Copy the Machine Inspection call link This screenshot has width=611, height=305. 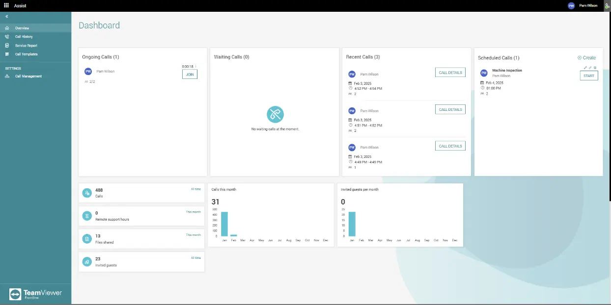[x=590, y=68]
